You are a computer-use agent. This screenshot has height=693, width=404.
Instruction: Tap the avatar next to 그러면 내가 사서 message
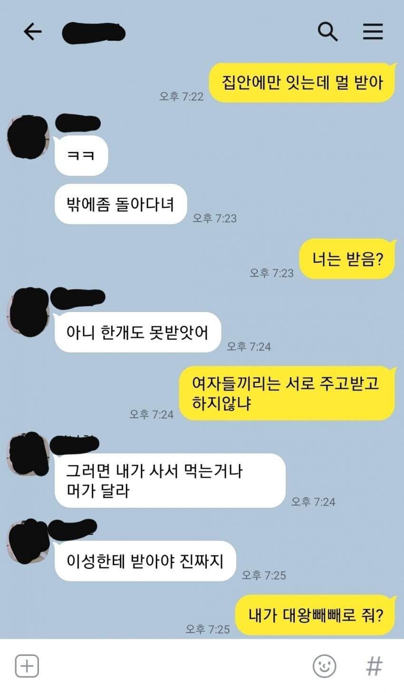pos(29,455)
